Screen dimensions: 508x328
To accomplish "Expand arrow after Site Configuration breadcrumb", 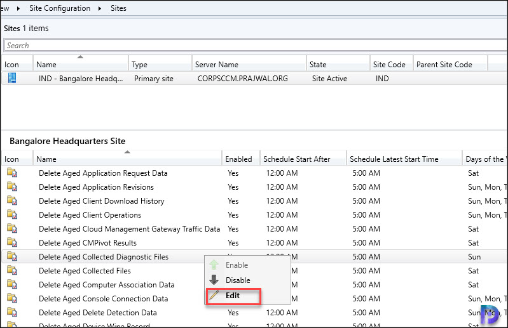I will [x=100, y=8].
